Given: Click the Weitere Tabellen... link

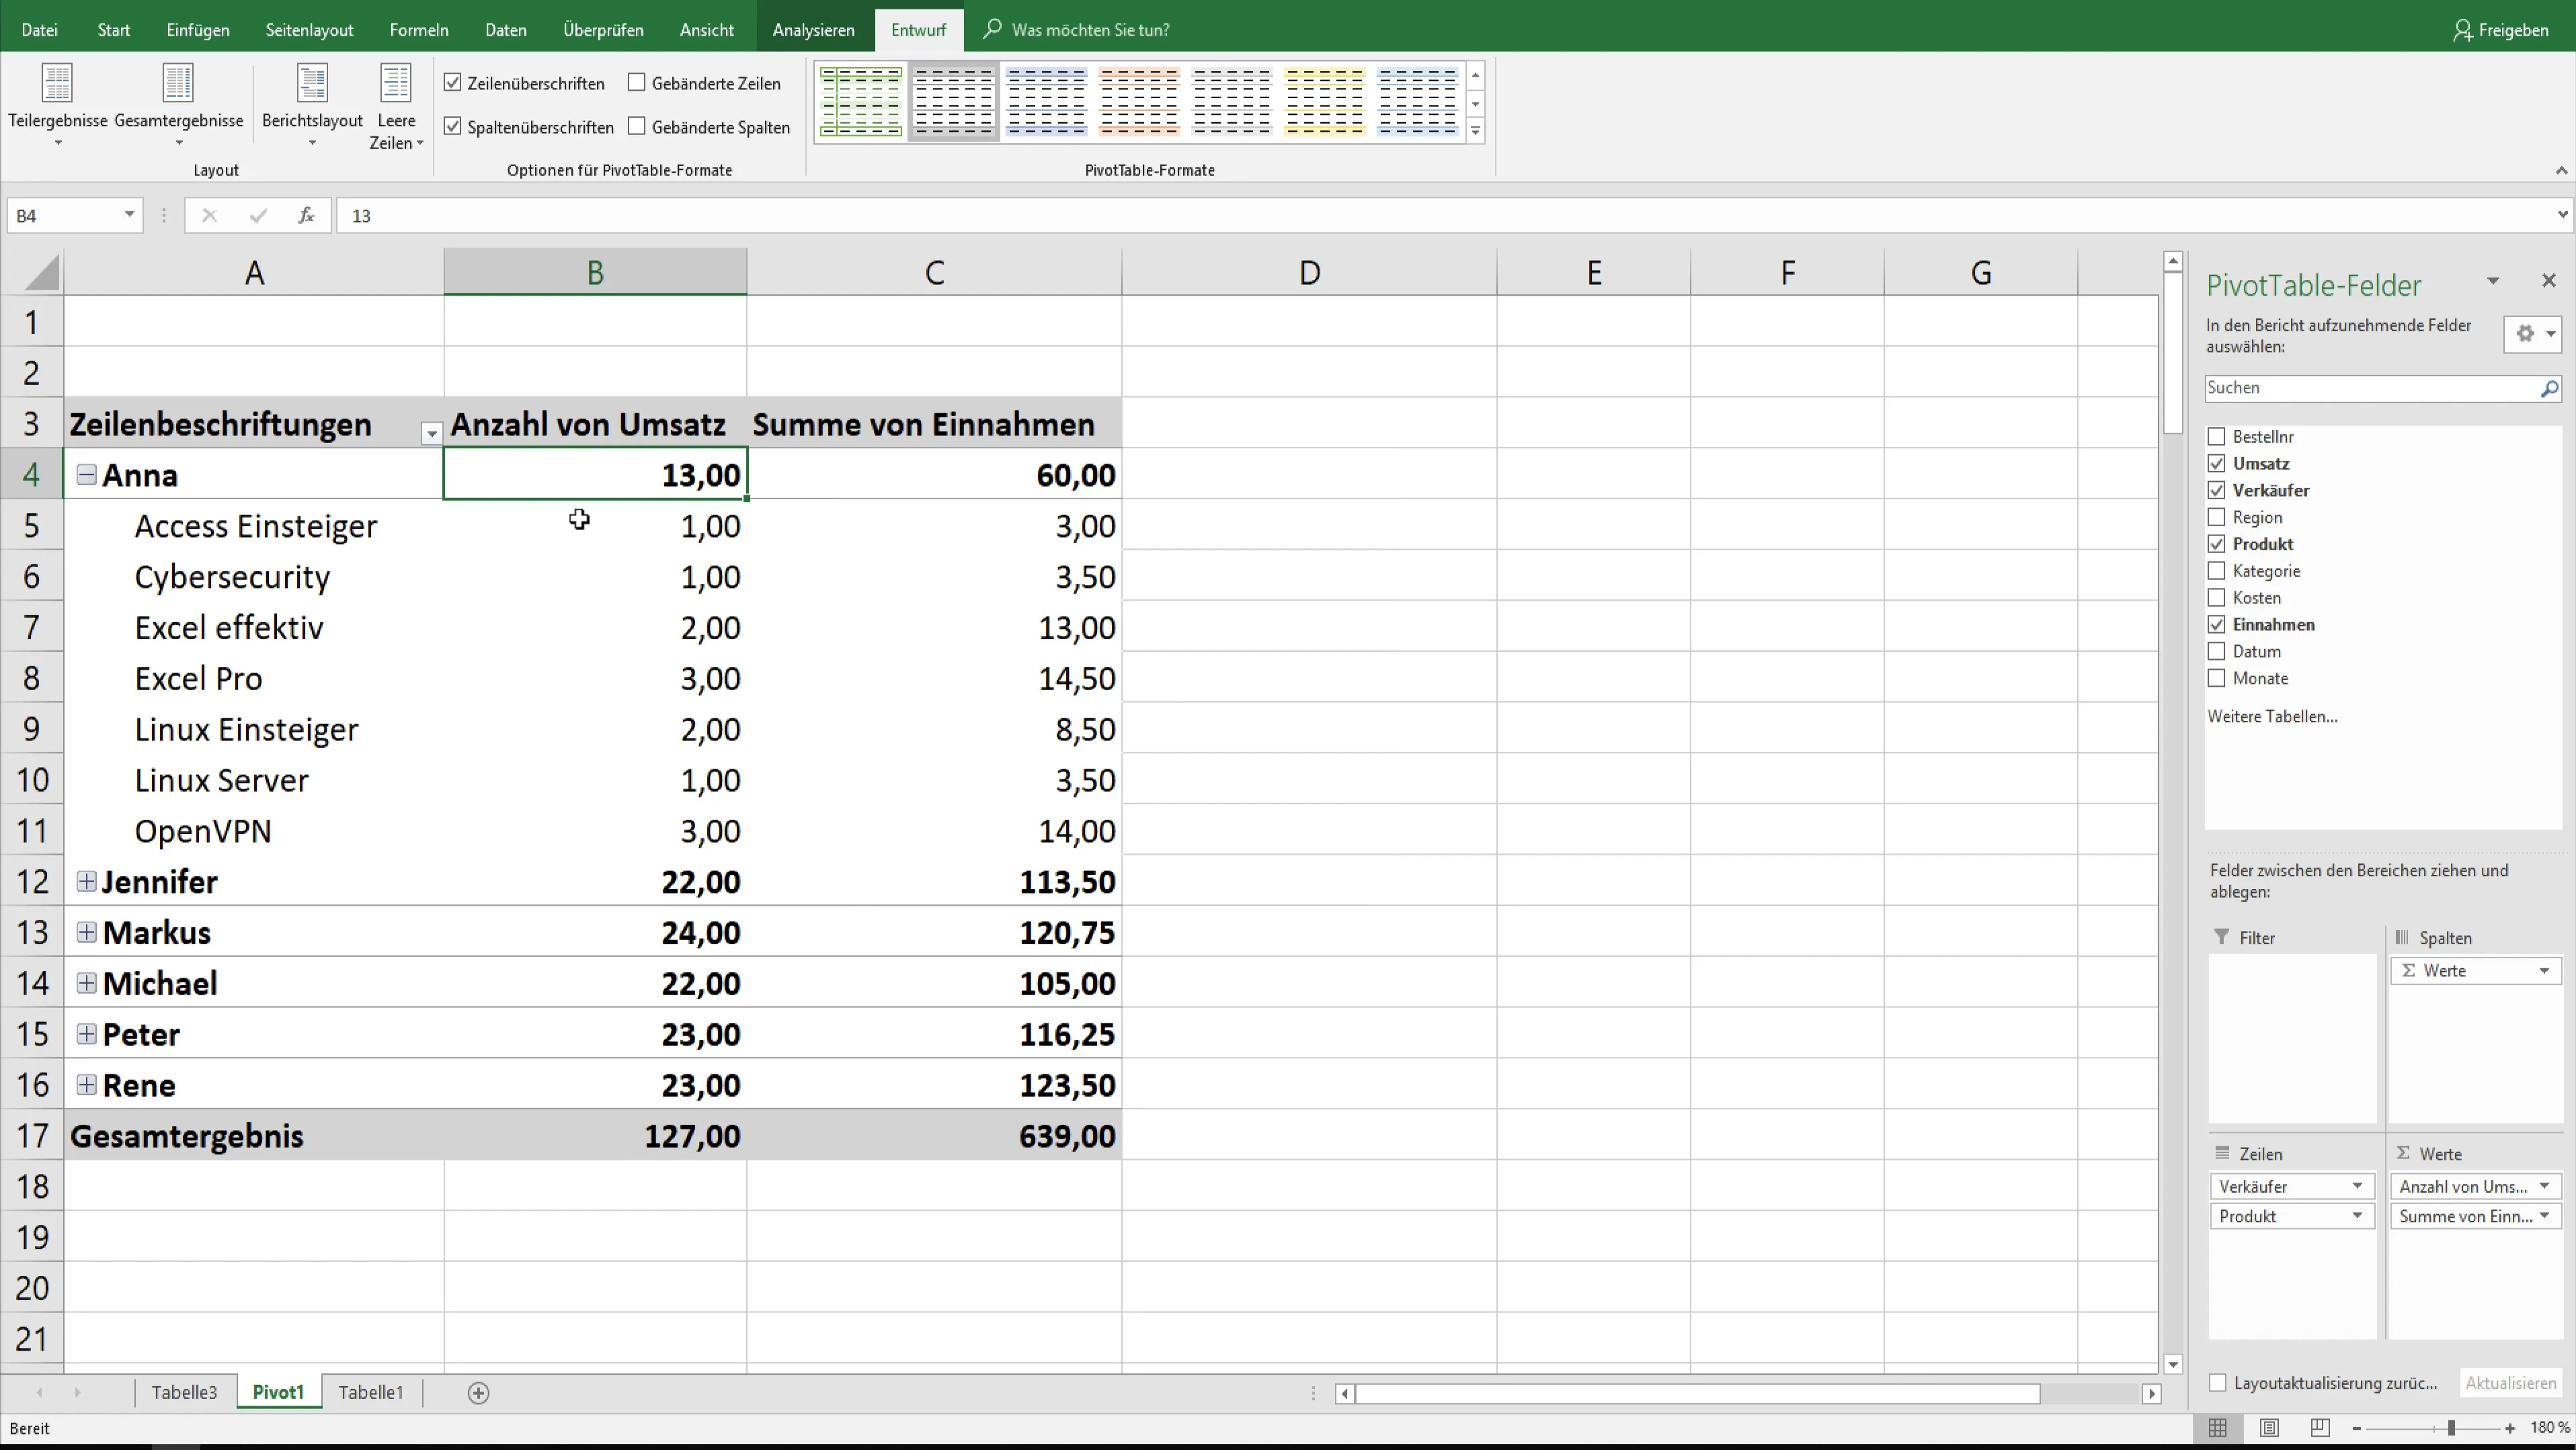Looking at the screenshot, I should pos(2272,716).
